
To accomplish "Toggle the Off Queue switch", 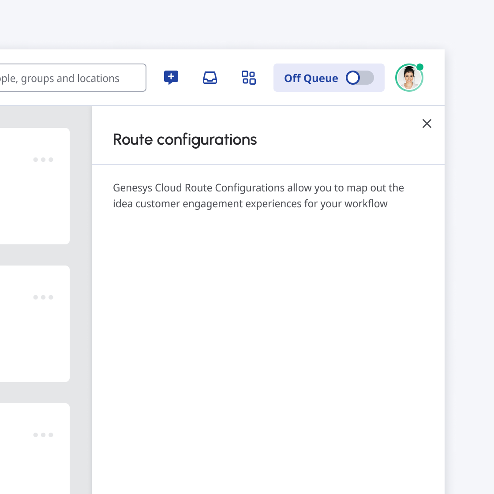I will pos(359,78).
